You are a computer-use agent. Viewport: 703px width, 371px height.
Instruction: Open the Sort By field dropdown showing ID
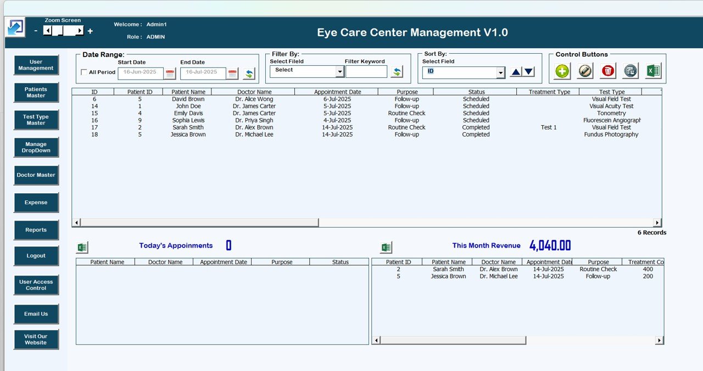[500, 72]
